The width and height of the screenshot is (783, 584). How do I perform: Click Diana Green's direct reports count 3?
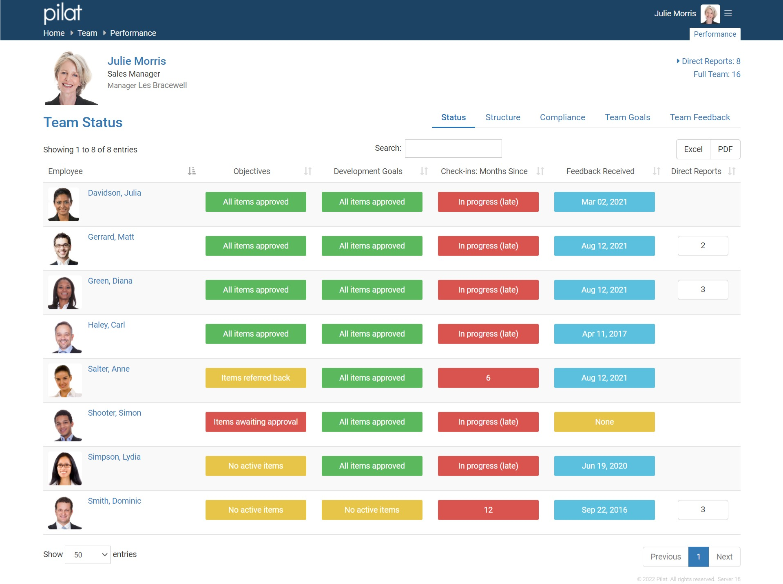(703, 290)
